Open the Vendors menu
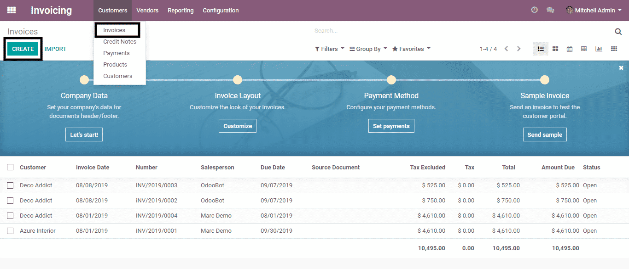 [x=147, y=10]
